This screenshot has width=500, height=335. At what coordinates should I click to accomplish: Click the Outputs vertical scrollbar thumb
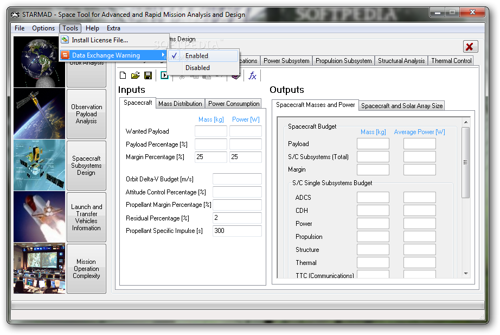(466, 162)
